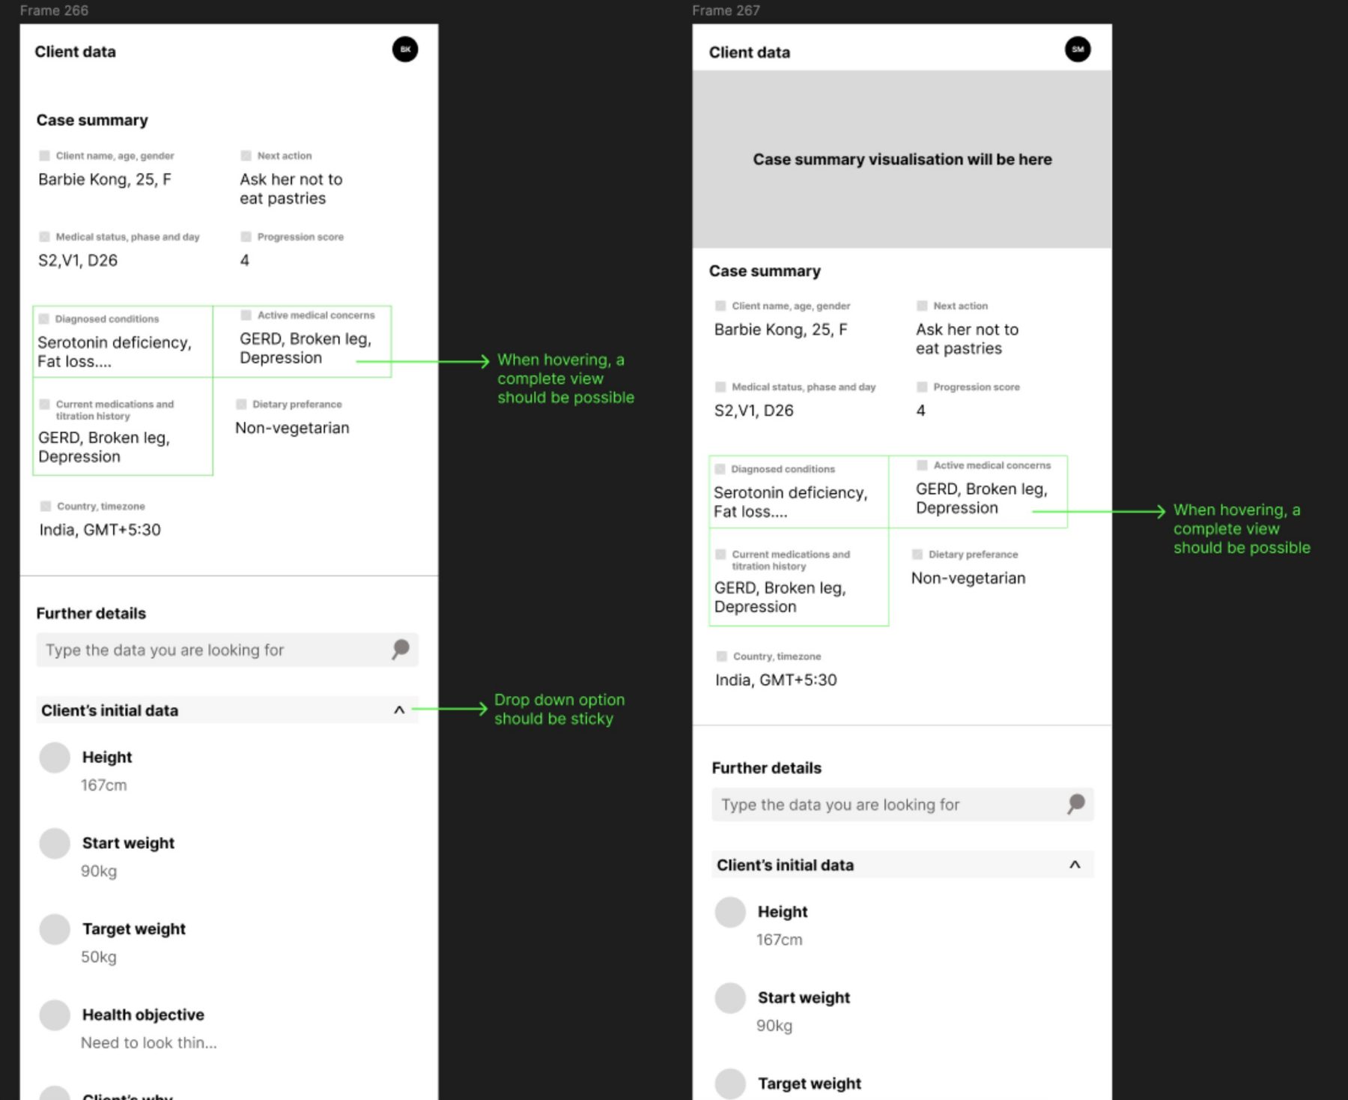Click square icon beside Current medications label, Frame 266

pyautogui.click(x=44, y=404)
